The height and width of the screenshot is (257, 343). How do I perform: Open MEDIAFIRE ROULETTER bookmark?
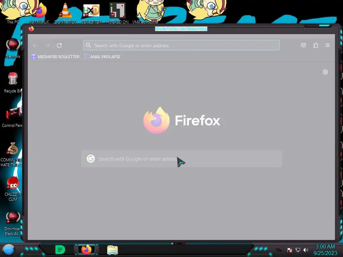[55, 57]
